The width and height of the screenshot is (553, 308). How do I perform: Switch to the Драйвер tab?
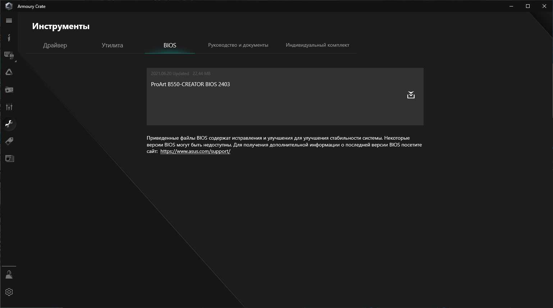55,45
